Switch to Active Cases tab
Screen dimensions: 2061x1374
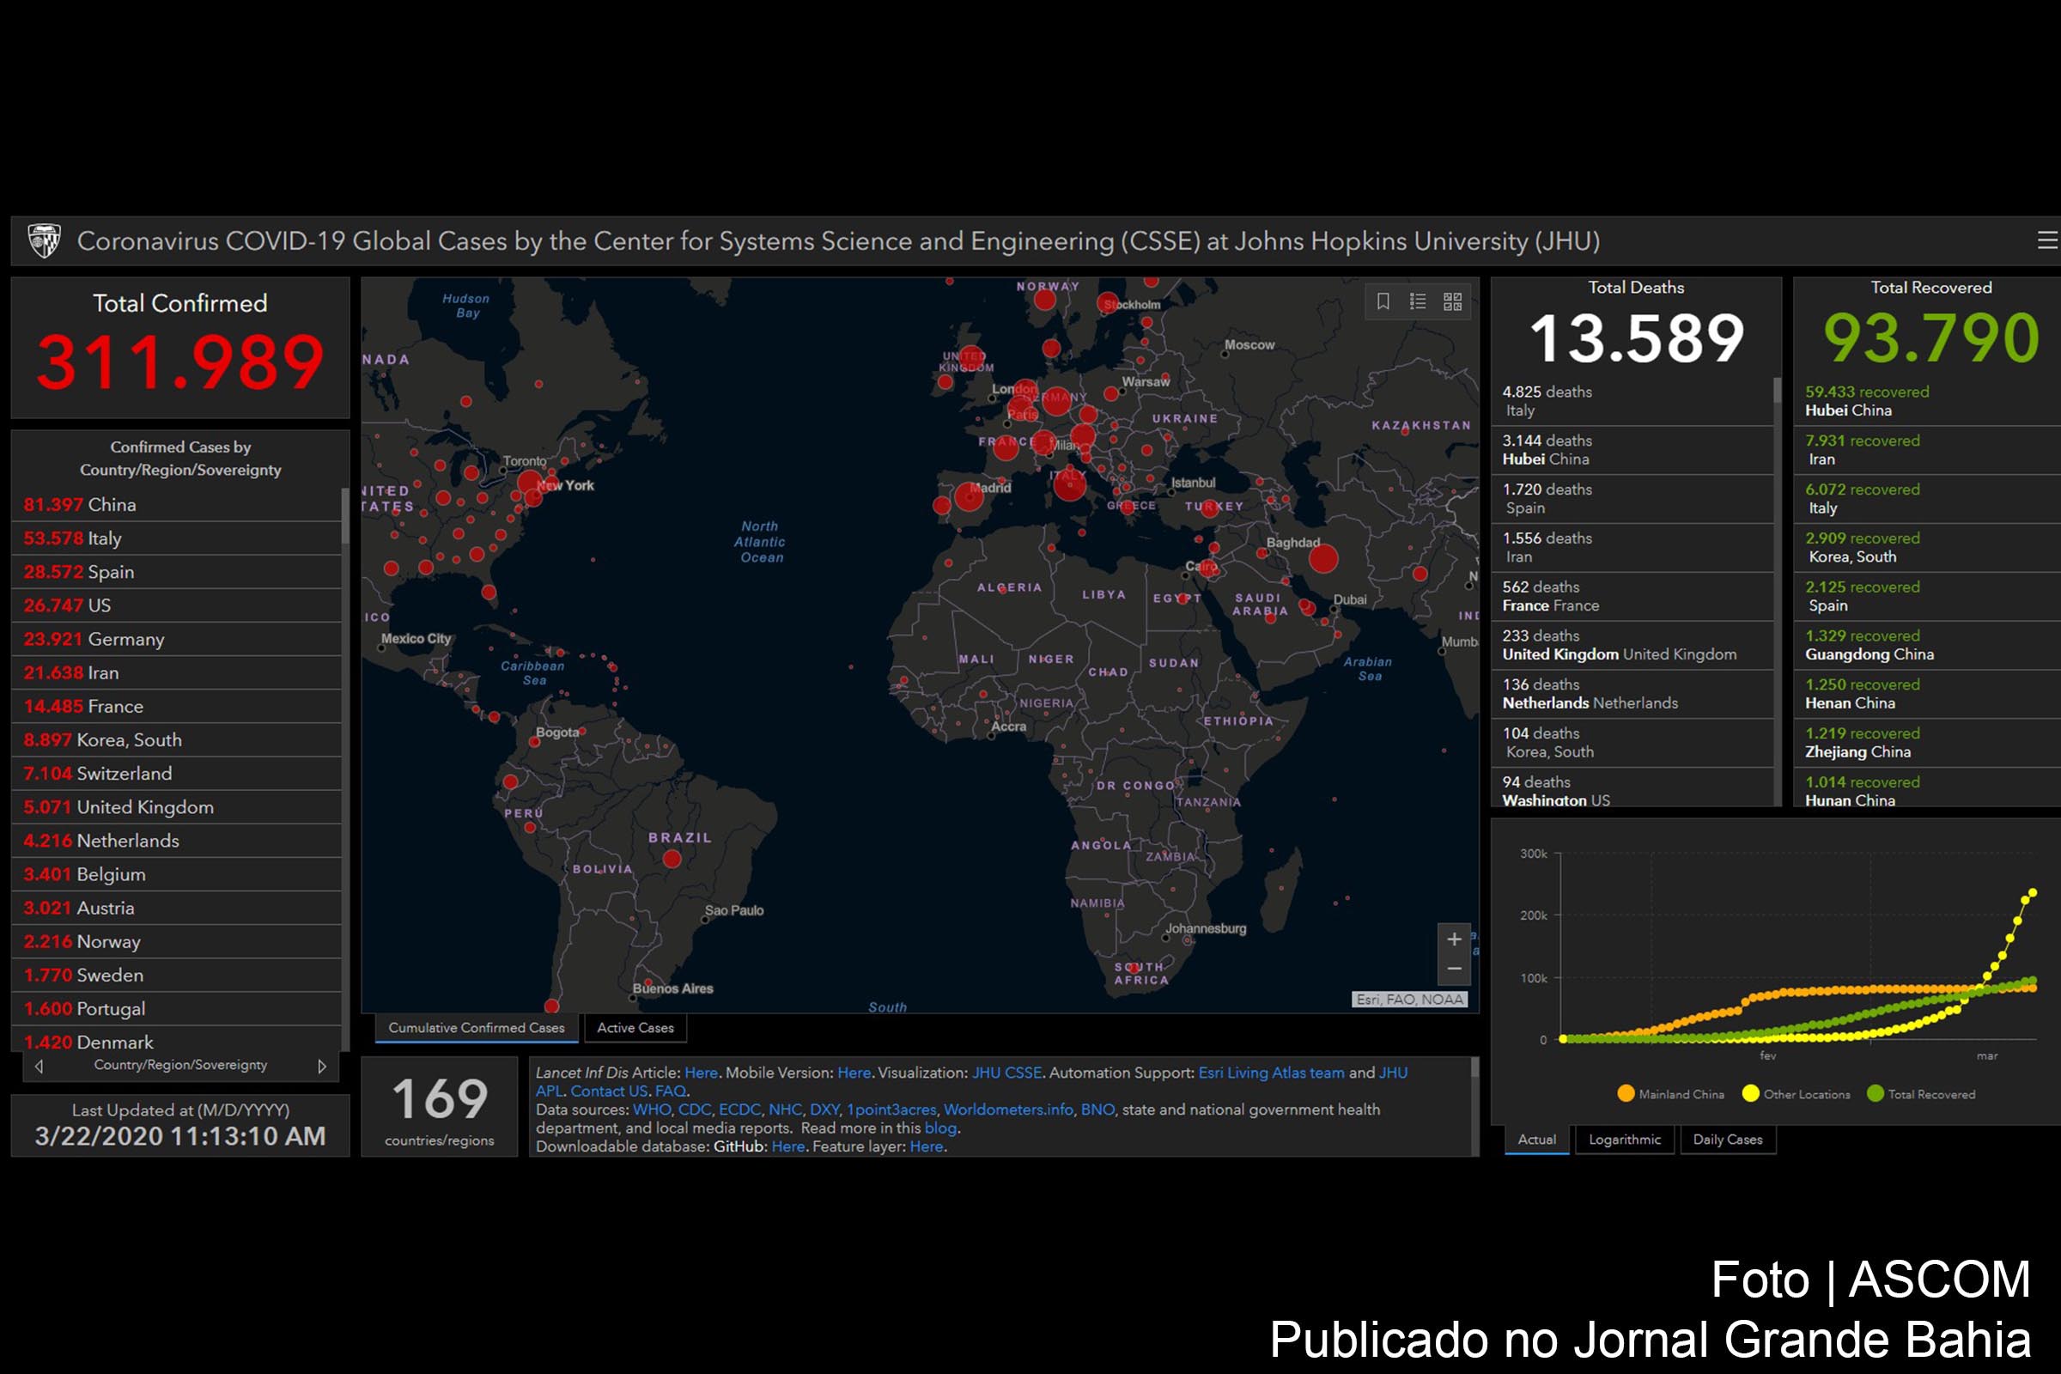635,1028
